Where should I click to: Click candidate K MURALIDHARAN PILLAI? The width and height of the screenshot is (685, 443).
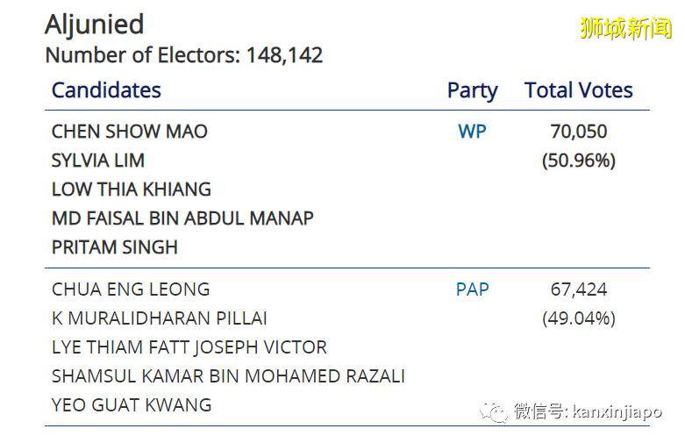tap(160, 318)
